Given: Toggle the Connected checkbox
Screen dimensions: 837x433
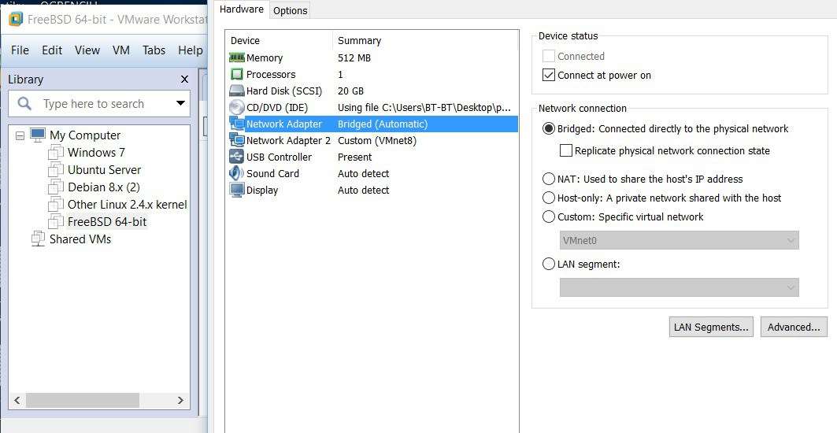Looking at the screenshot, I should (548, 56).
